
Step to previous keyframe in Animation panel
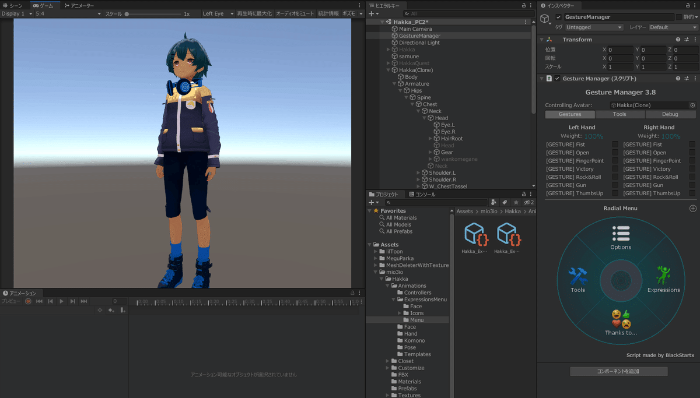[x=50, y=301]
